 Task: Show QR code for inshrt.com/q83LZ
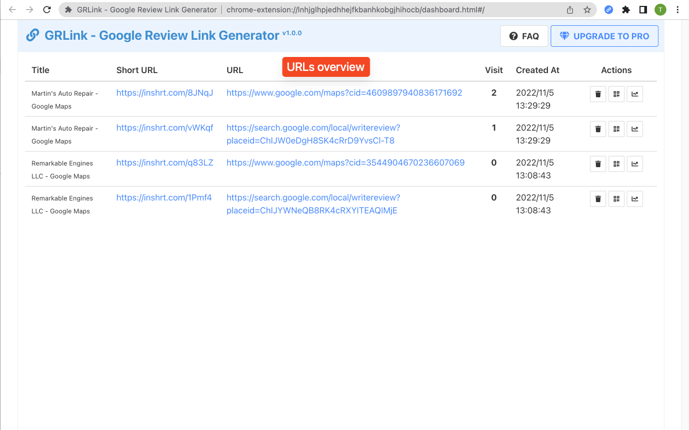tap(616, 164)
